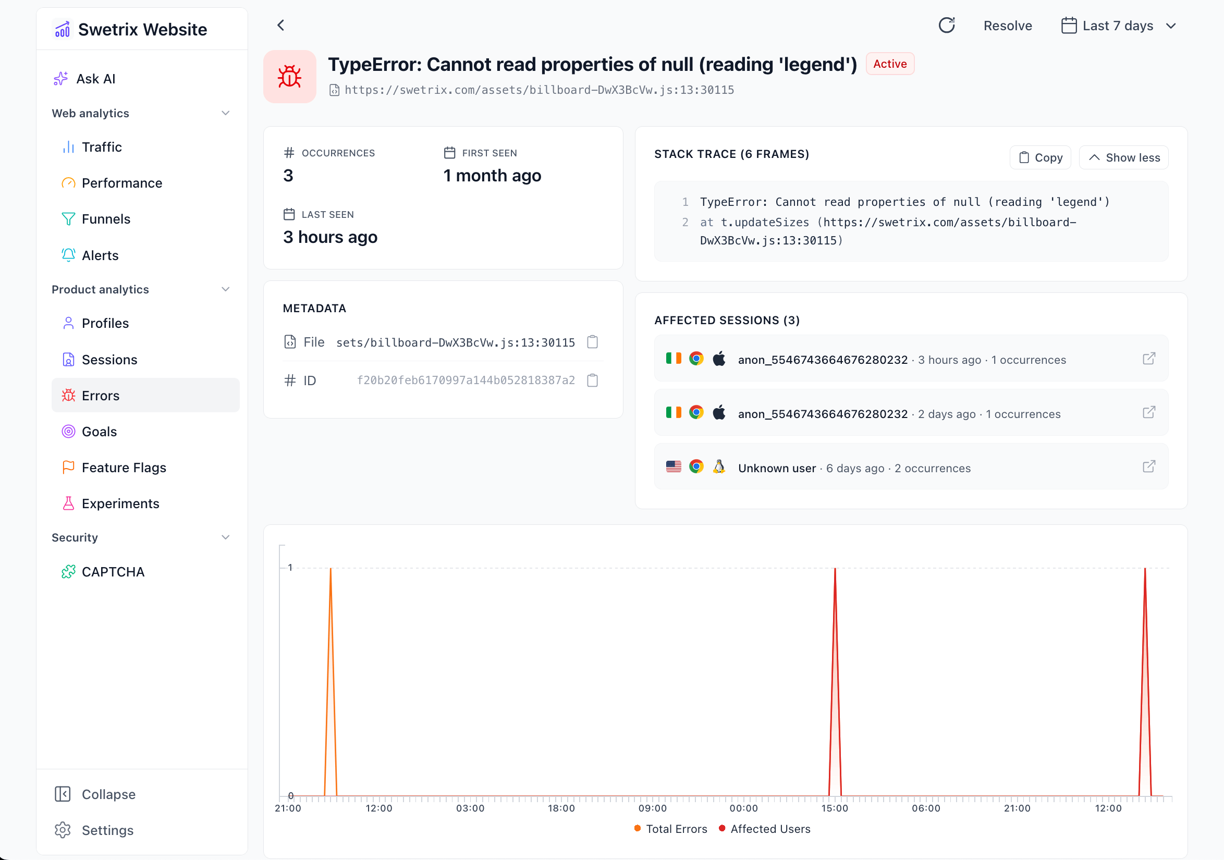Open the Last 7 days period dropdown
This screenshot has height=860, width=1224.
pyautogui.click(x=1119, y=26)
